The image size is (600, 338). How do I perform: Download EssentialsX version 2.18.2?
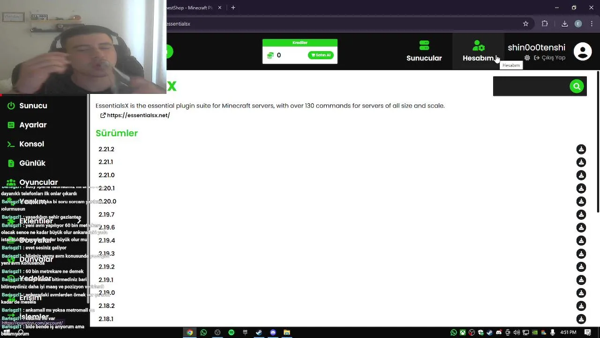[x=581, y=306]
